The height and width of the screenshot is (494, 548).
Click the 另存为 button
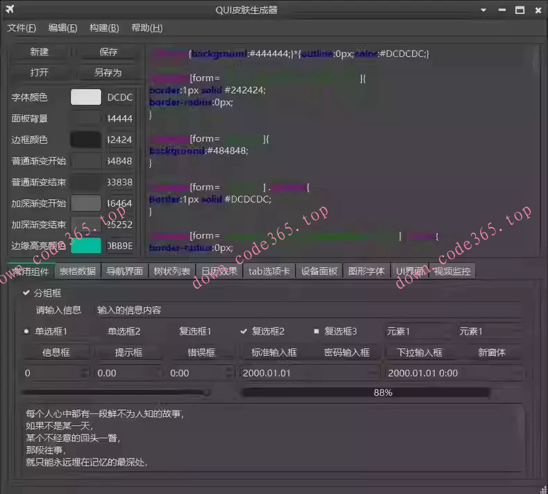pos(108,73)
